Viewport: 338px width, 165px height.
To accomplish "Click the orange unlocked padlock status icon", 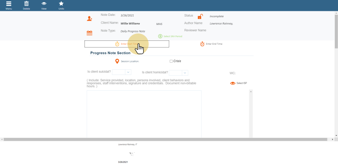I will [x=200, y=17].
